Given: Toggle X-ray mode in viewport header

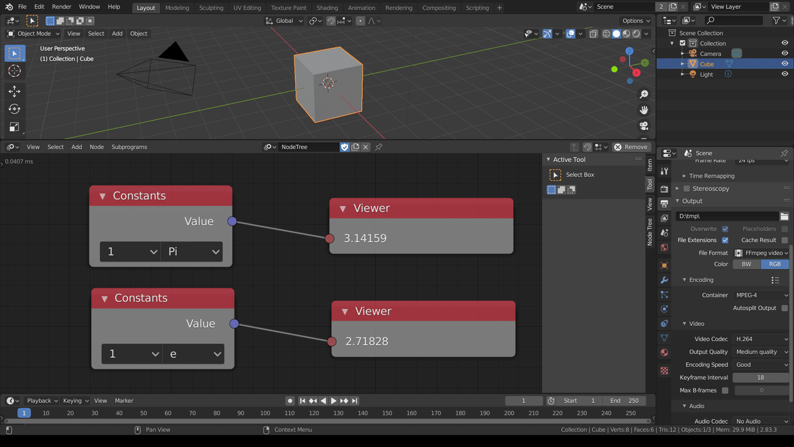Looking at the screenshot, I should 593,34.
